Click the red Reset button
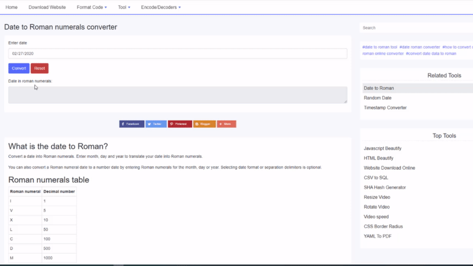Image resolution: width=473 pixels, height=266 pixels. click(40, 69)
